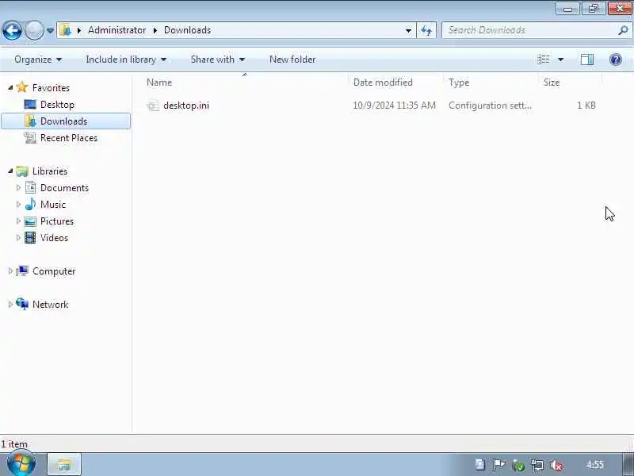Screen dimensions: 634x476
Task: Expand the arrow after Administrator in path
Action: click(x=155, y=30)
